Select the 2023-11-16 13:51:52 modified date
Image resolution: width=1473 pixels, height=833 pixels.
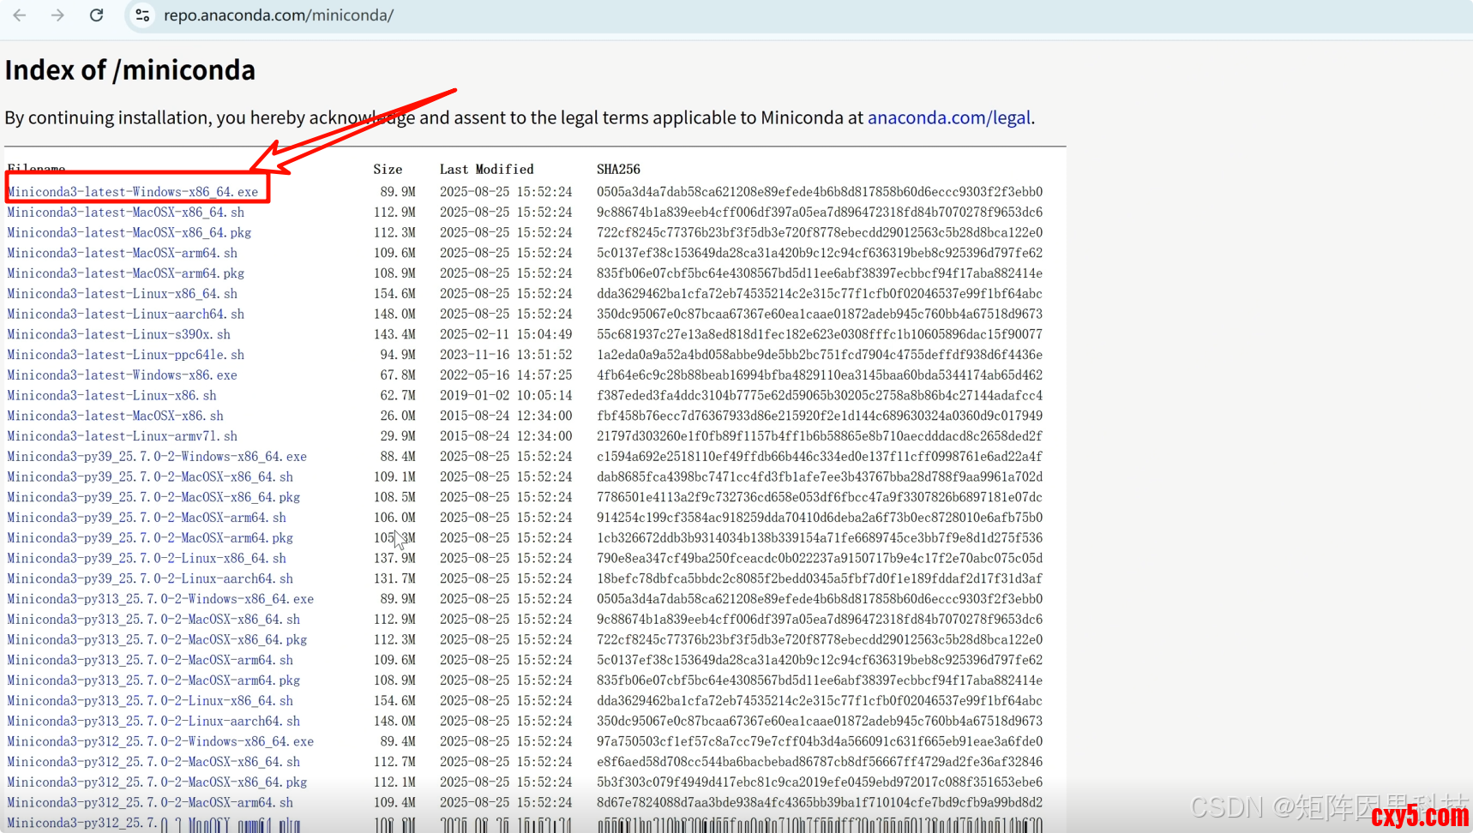click(506, 355)
